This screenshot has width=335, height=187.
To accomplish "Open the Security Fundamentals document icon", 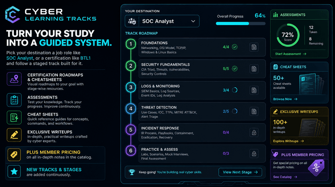I will tap(254, 69).
